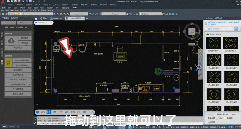Open the undo history dropdown arrow

[36, 1]
